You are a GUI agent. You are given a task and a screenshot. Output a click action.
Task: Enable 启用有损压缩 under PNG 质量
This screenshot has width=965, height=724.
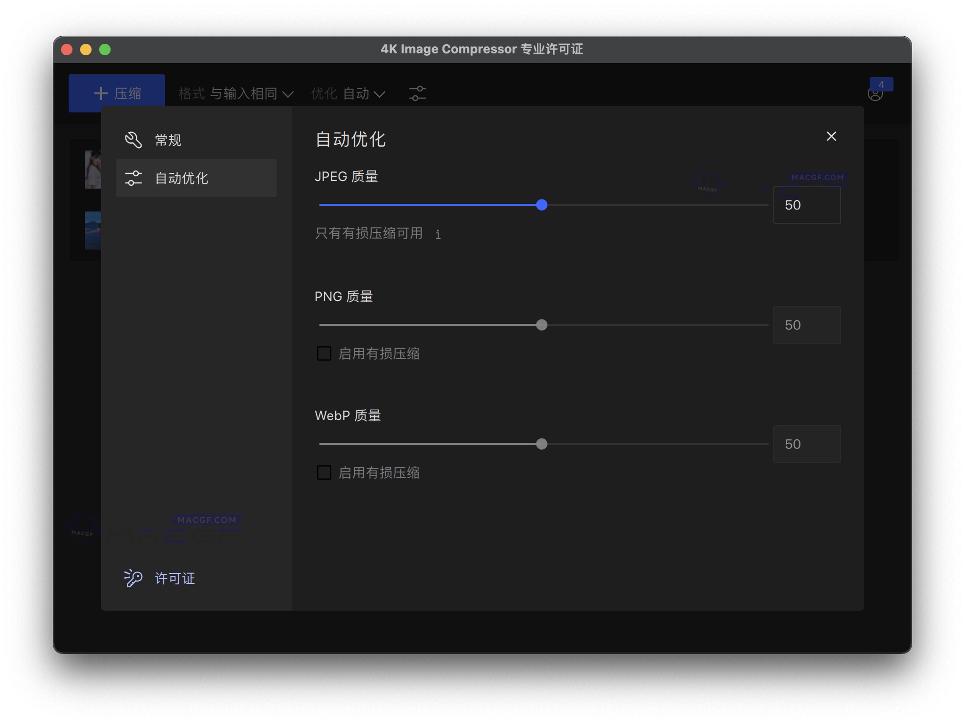point(324,353)
